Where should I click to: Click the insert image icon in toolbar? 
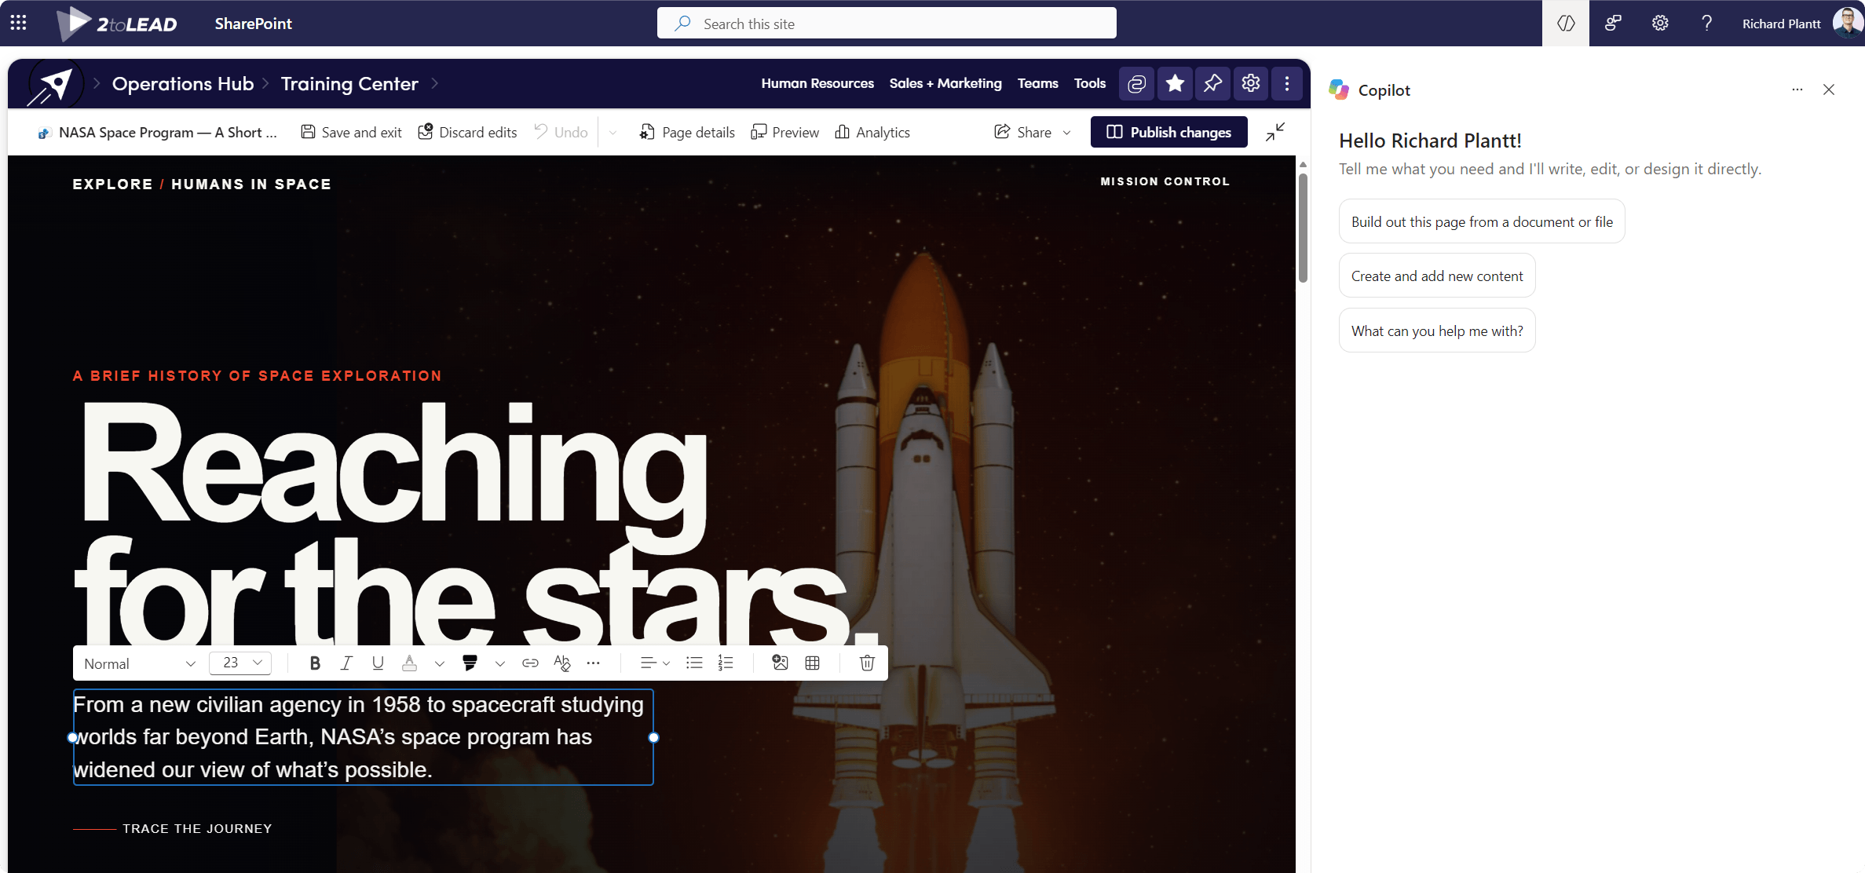pos(780,663)
